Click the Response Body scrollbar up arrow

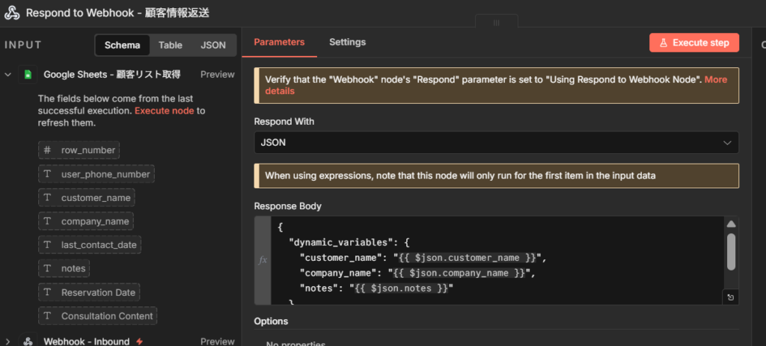[731, 224]
